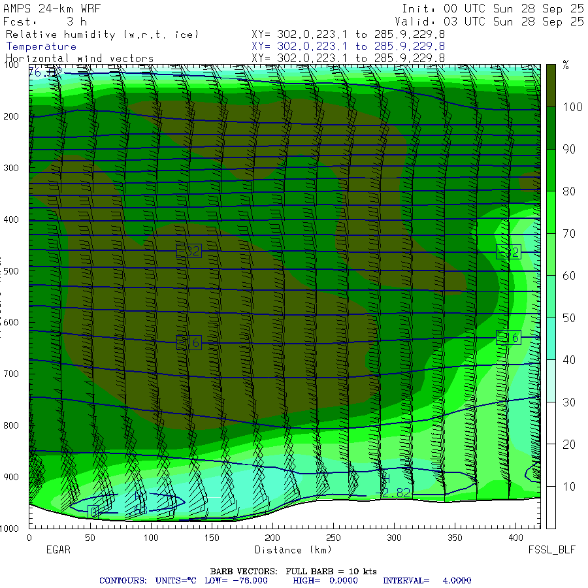This screenshot has width=588, height=588.
Task: Click the 200 km distance axis label
Action: point(272,538)
